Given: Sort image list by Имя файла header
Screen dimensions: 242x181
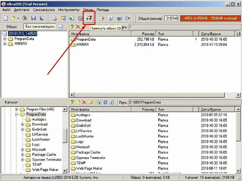Looking at the screenshot, I should click(100, 34).
